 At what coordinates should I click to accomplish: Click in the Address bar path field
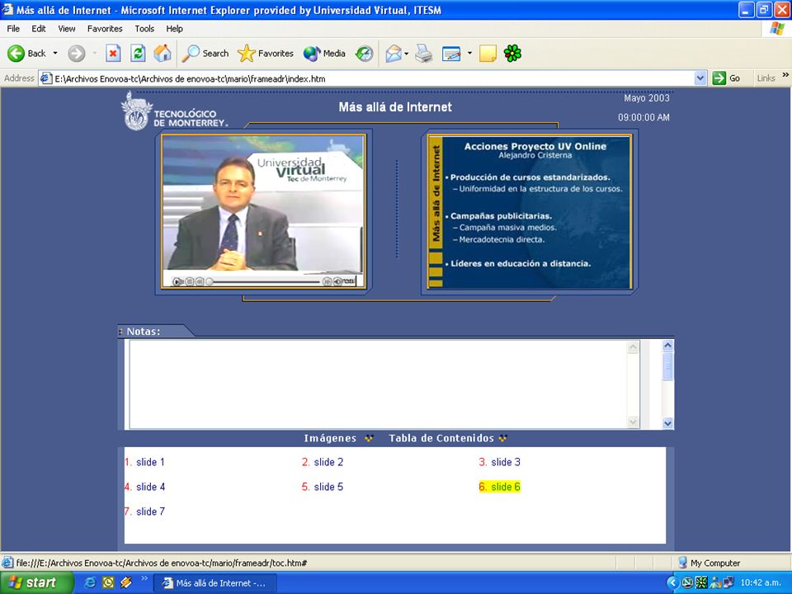coord(373,78)
